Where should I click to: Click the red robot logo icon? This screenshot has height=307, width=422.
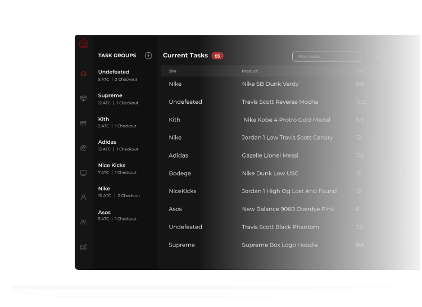coord(84,43)
